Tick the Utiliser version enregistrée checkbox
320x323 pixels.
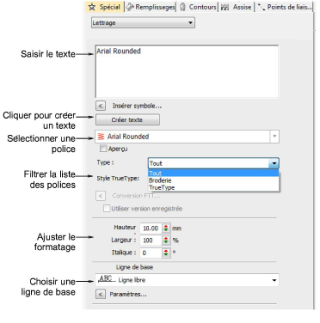107,209
